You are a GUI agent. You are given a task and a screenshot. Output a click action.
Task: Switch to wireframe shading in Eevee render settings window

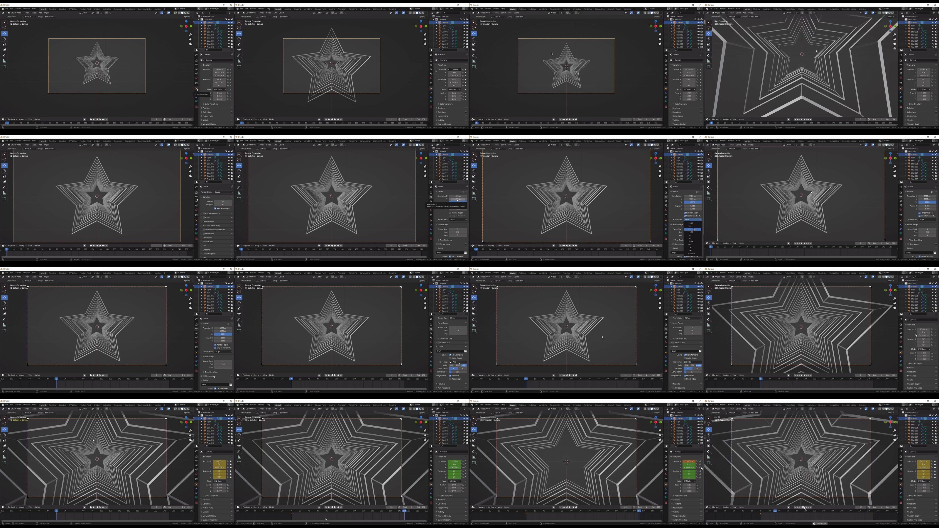(179, 145)
